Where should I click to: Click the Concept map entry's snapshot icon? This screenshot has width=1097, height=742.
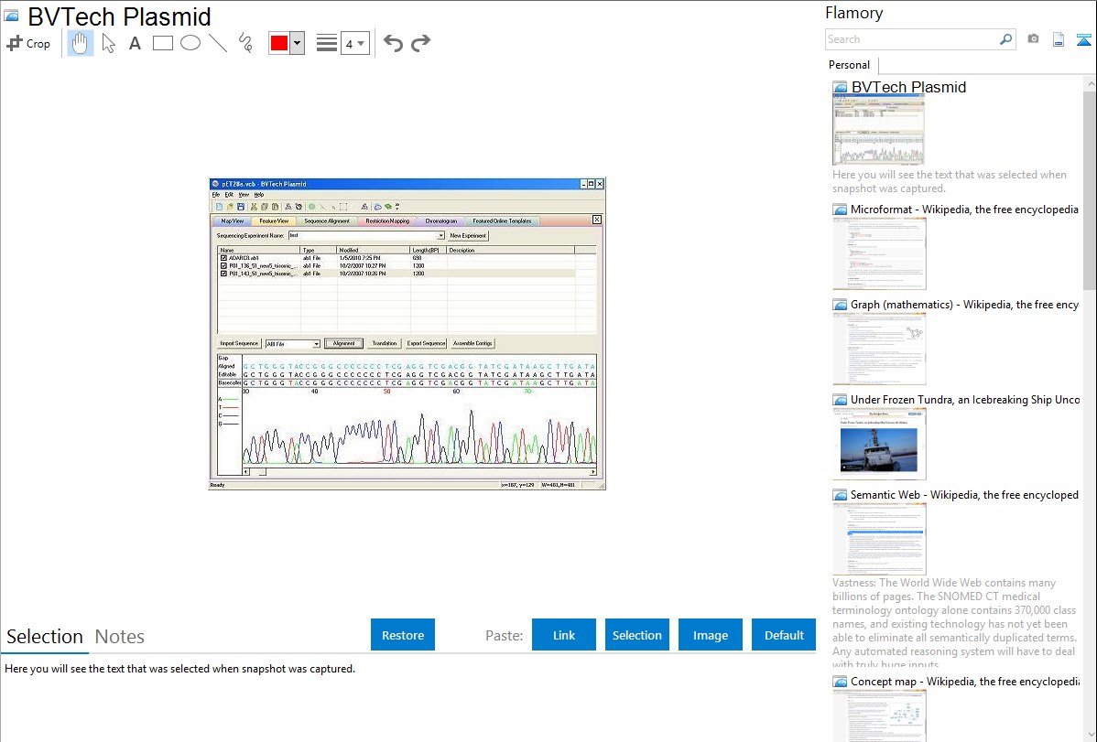(841, 681)
